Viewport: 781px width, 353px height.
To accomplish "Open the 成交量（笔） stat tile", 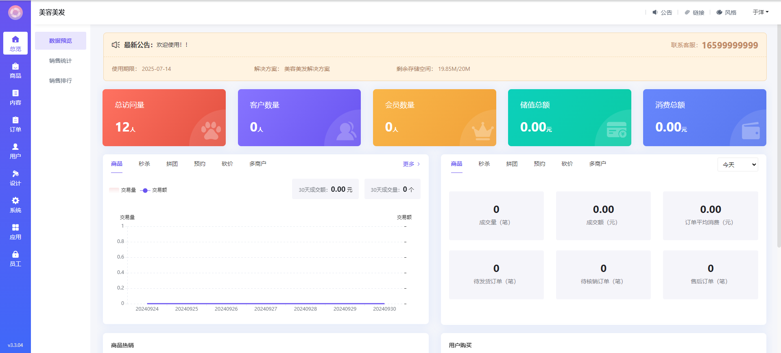I will coord(496,216).
